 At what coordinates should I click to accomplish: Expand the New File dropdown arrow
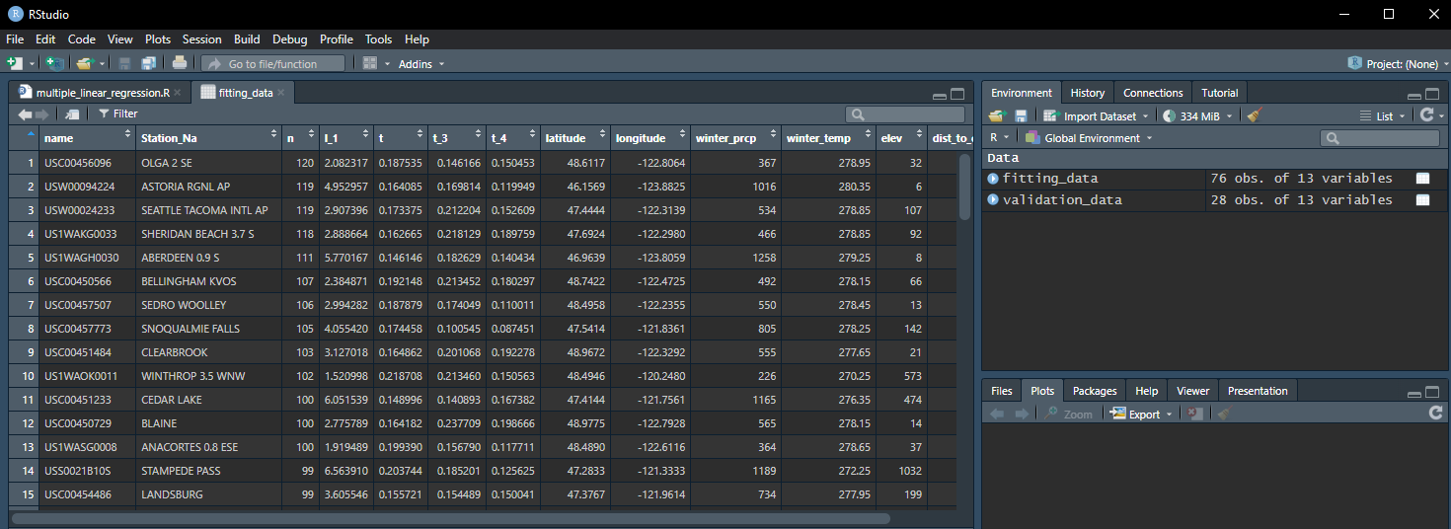(32, 64)
